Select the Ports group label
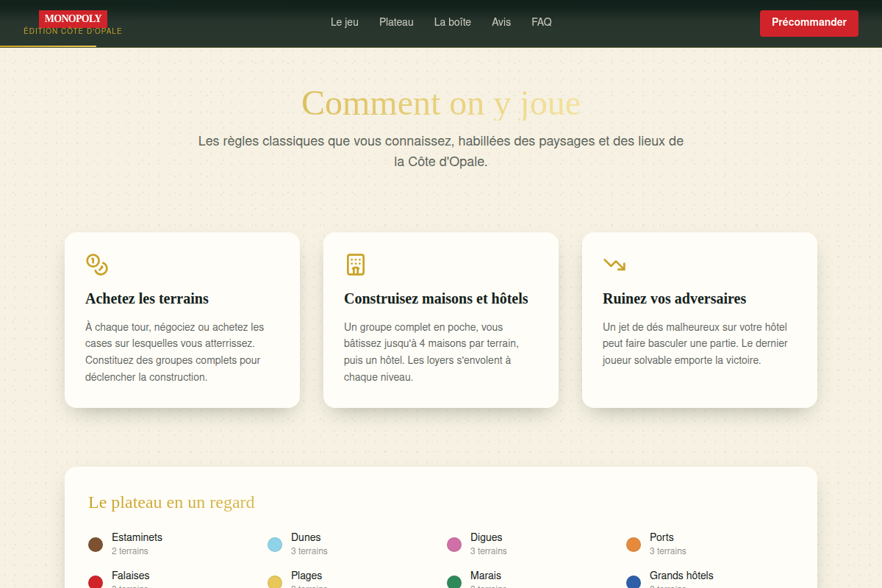882x588 pixels. click(661, 537)
